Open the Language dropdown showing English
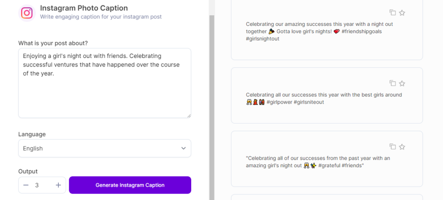Image resolution: width=443 pixels, height=200 pixels. (x=104, y=148)
